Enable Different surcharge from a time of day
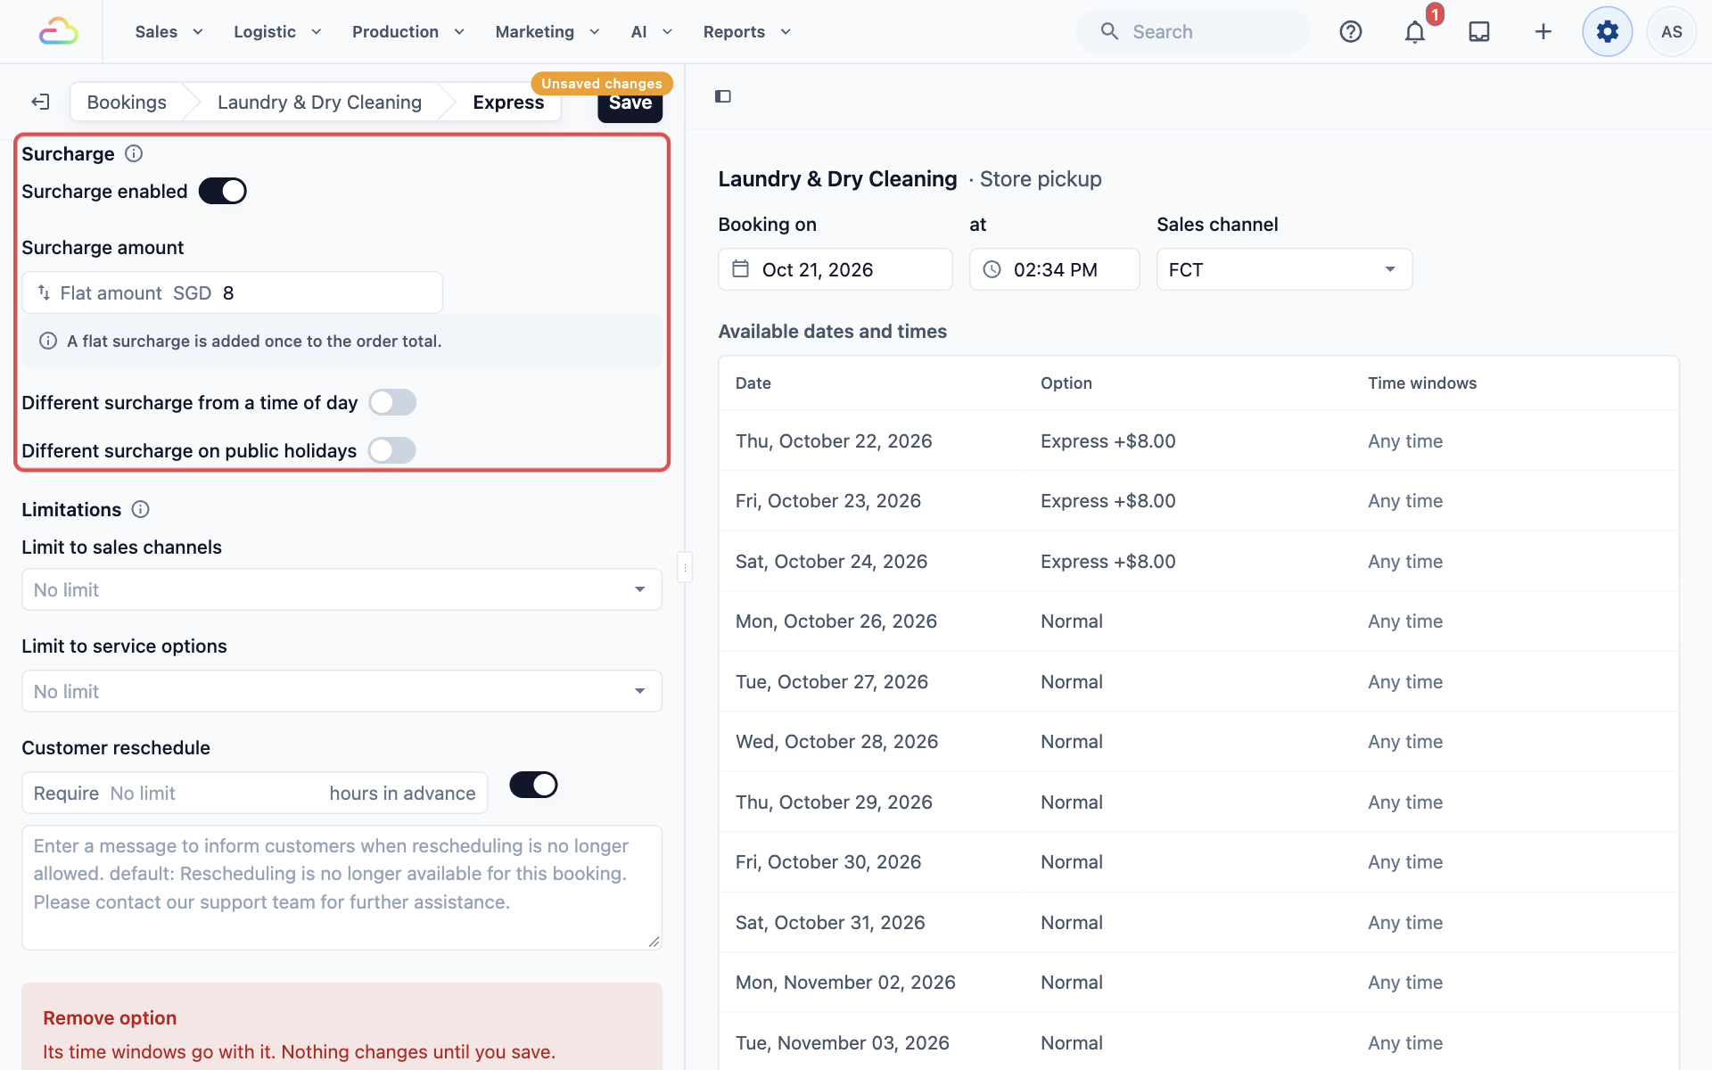Image resolution: width=1712 pixels, height=1070 pixels. (x=392, y=402)
